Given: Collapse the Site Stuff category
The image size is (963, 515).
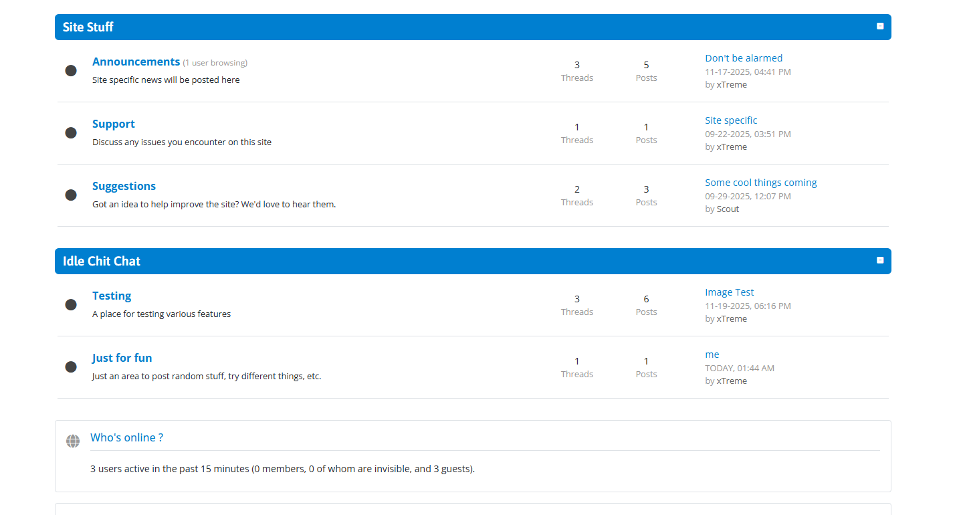Looking at the screenshot, I should point(880,26).
